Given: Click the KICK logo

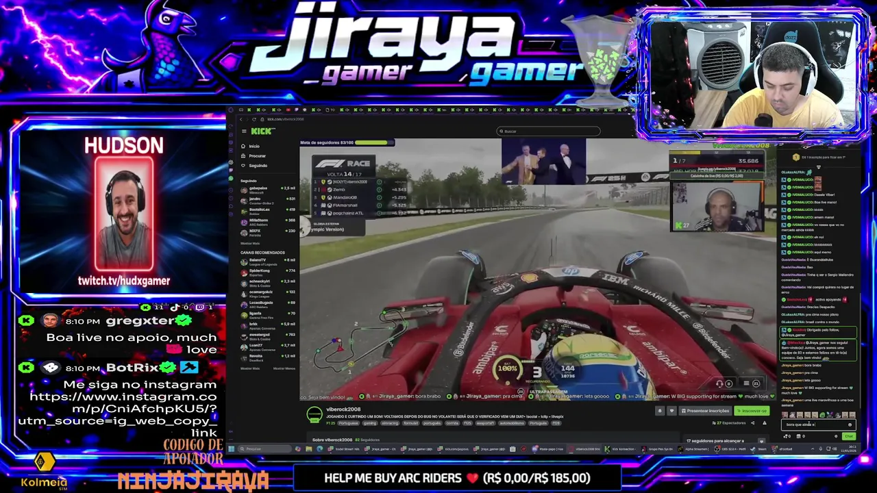Looking at the screenshot, I should click(263, 131).
